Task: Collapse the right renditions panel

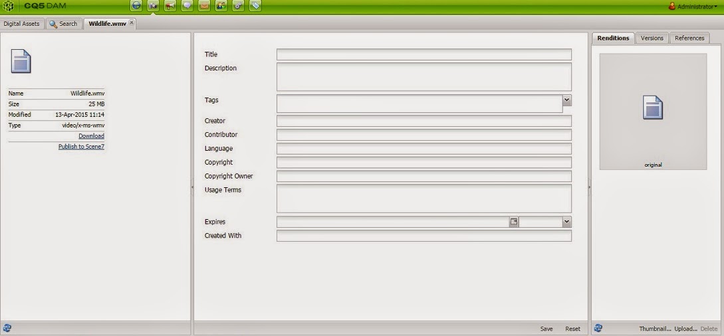Action: tap(590, 187)
